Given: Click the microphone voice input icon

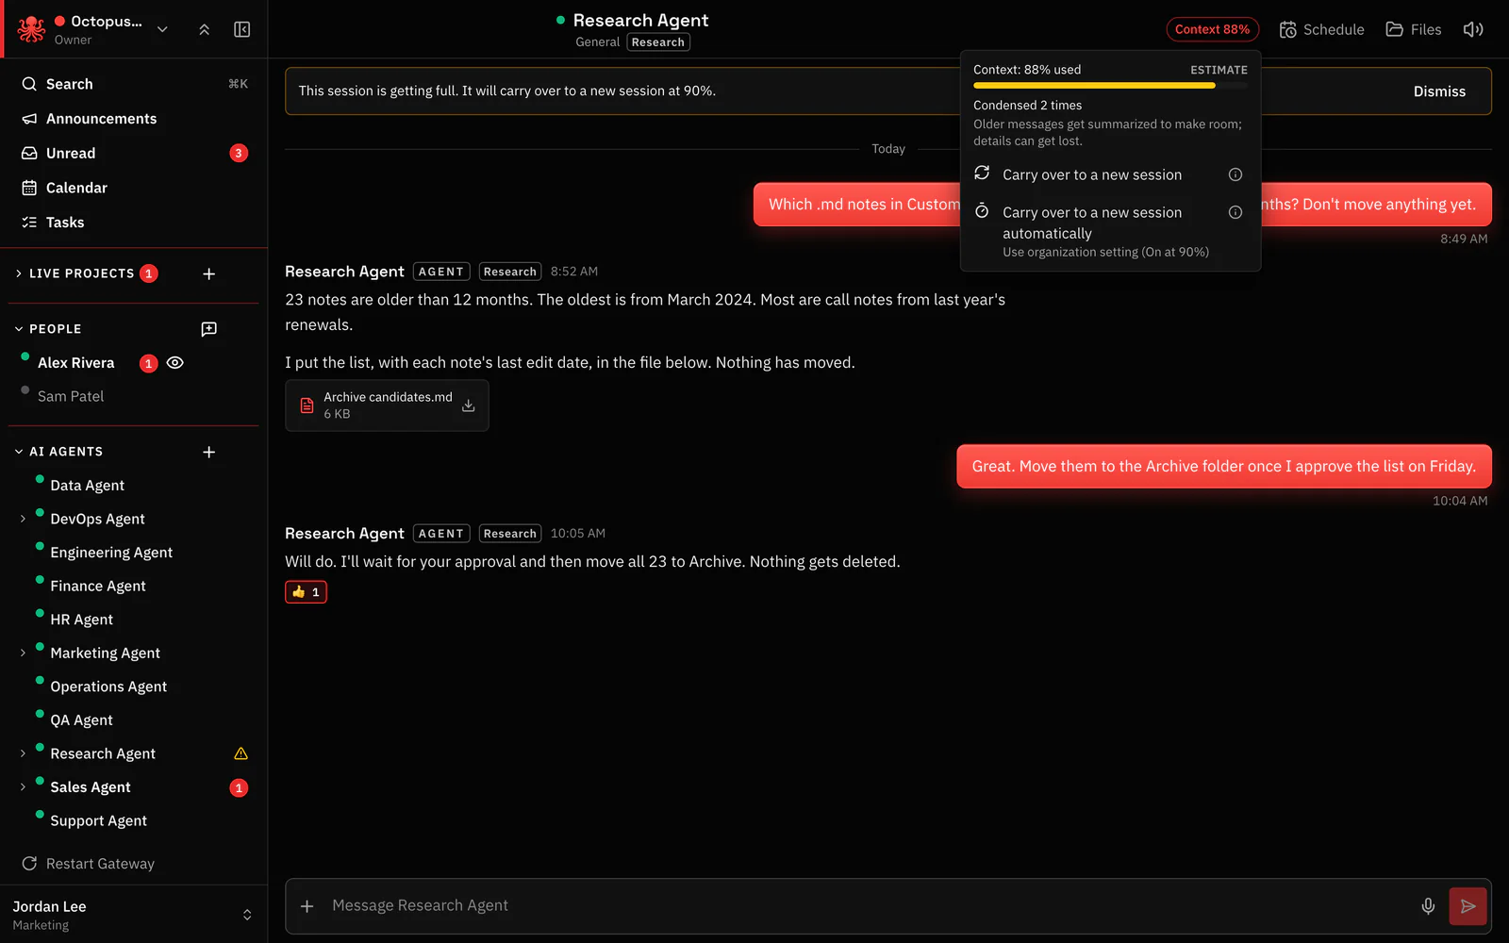Looking at the screenshot, I should 1428,906.
